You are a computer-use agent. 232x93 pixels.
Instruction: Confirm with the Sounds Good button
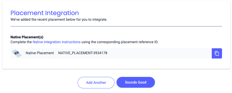(x=136, y=82)
